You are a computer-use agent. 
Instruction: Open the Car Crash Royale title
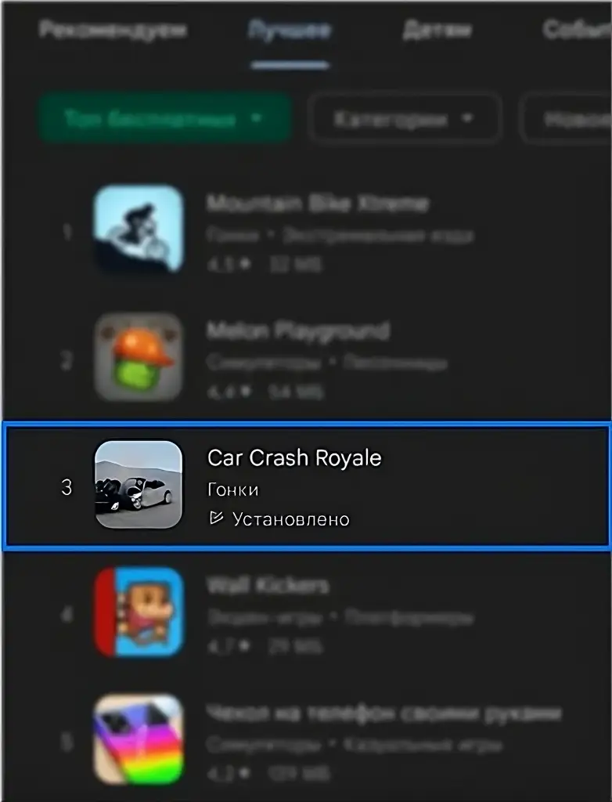pos(294,457)
